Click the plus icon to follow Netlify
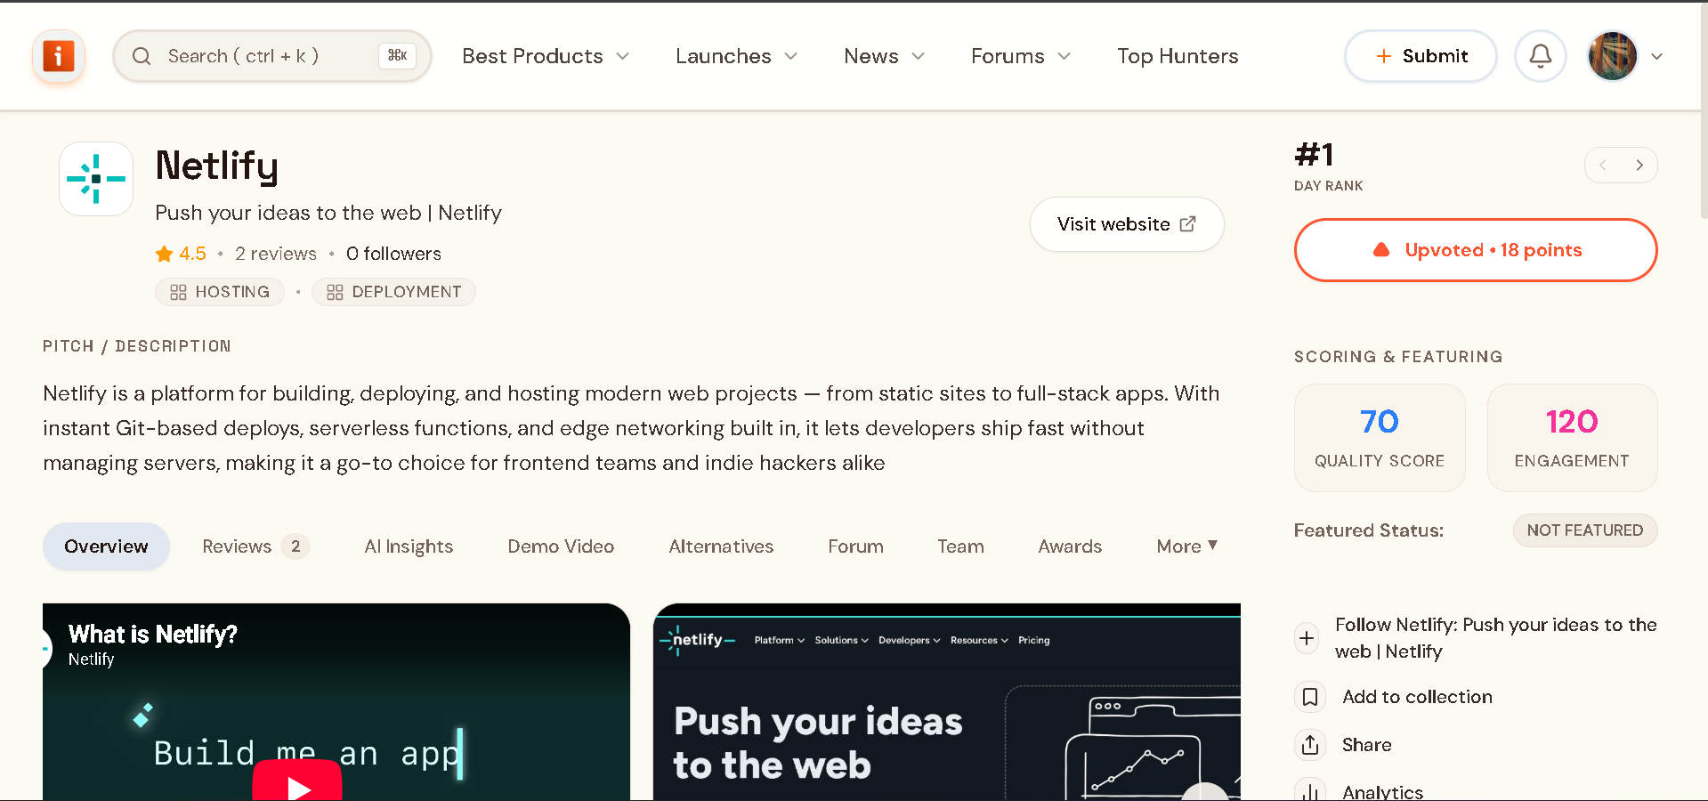Viewport: 1708px width, 801px height. pyautogui.click(x=1307, y=638)
